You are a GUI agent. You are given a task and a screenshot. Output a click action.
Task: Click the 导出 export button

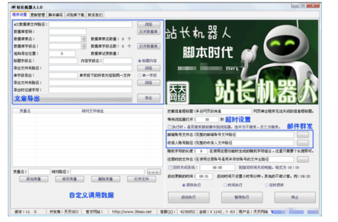149,98
